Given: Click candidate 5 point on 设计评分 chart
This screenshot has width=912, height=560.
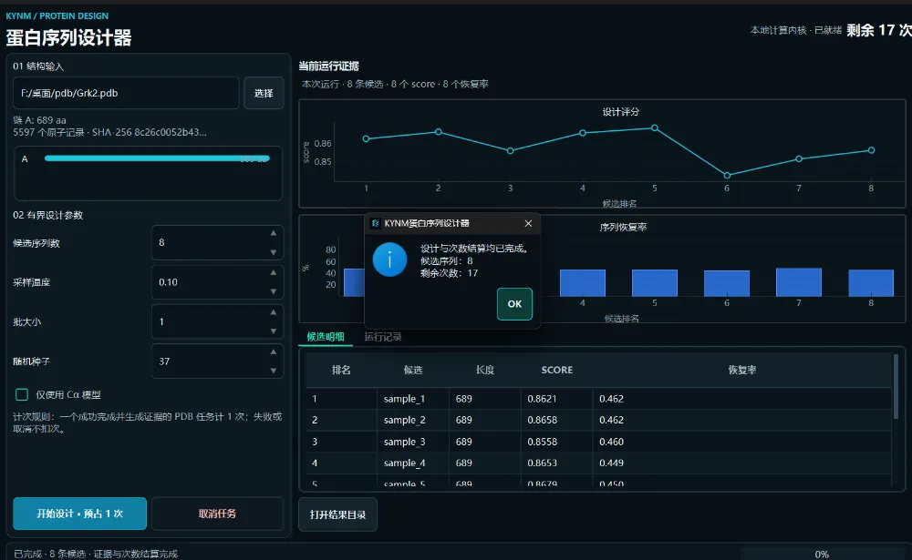Looking at the screenshot, I should [654, 127].
